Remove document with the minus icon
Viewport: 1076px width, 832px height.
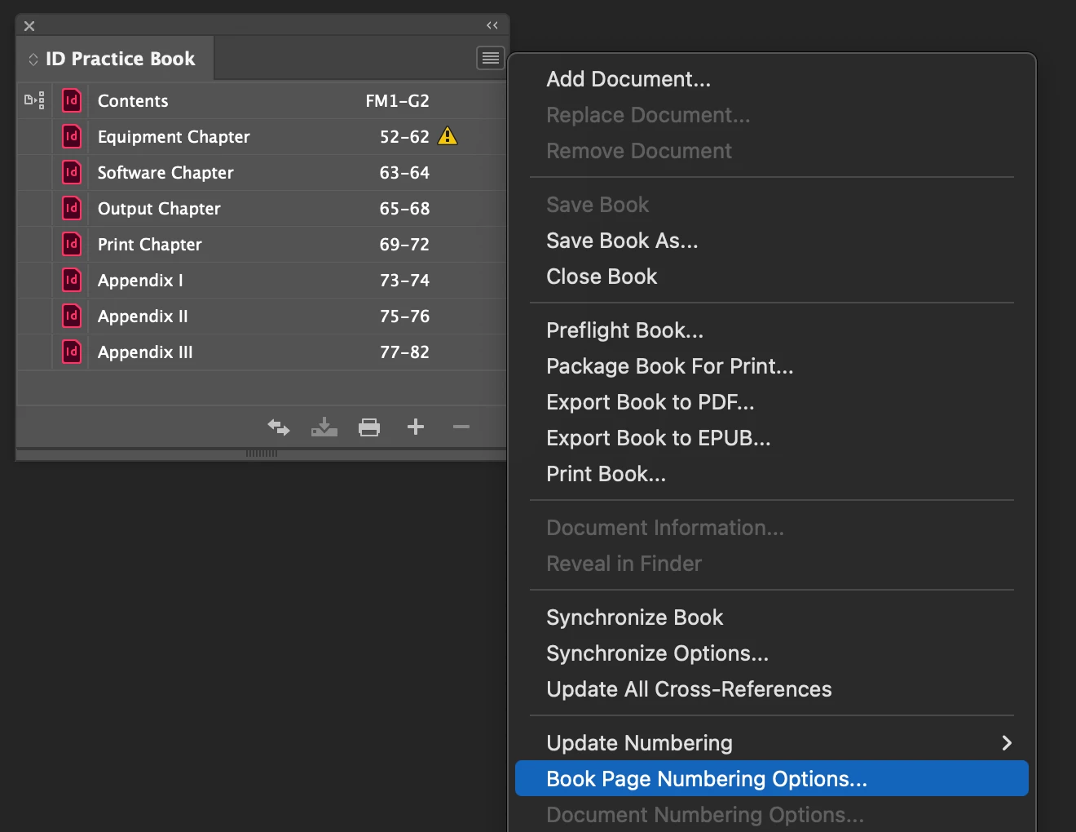coord(461,427)
